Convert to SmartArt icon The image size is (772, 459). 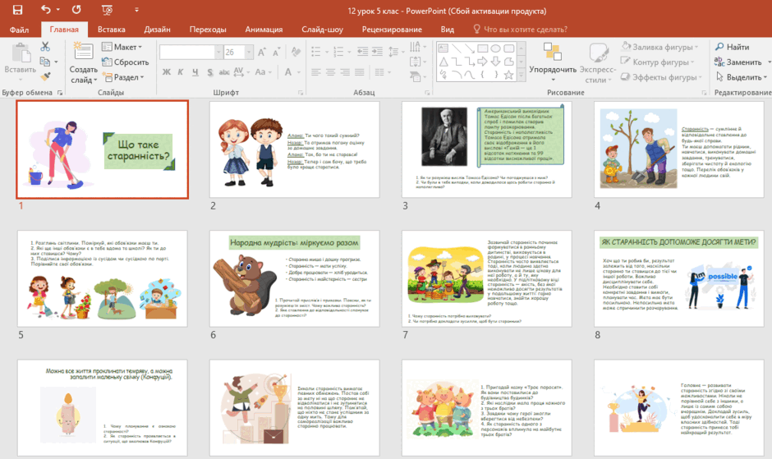pos(417,77)
